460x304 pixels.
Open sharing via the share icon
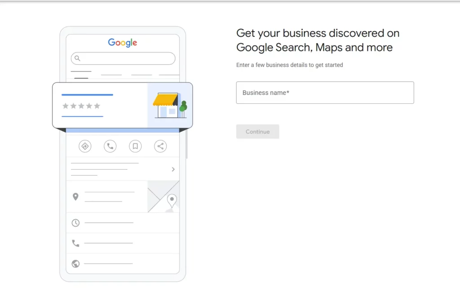pyautogui.click(x=160, y=146)
